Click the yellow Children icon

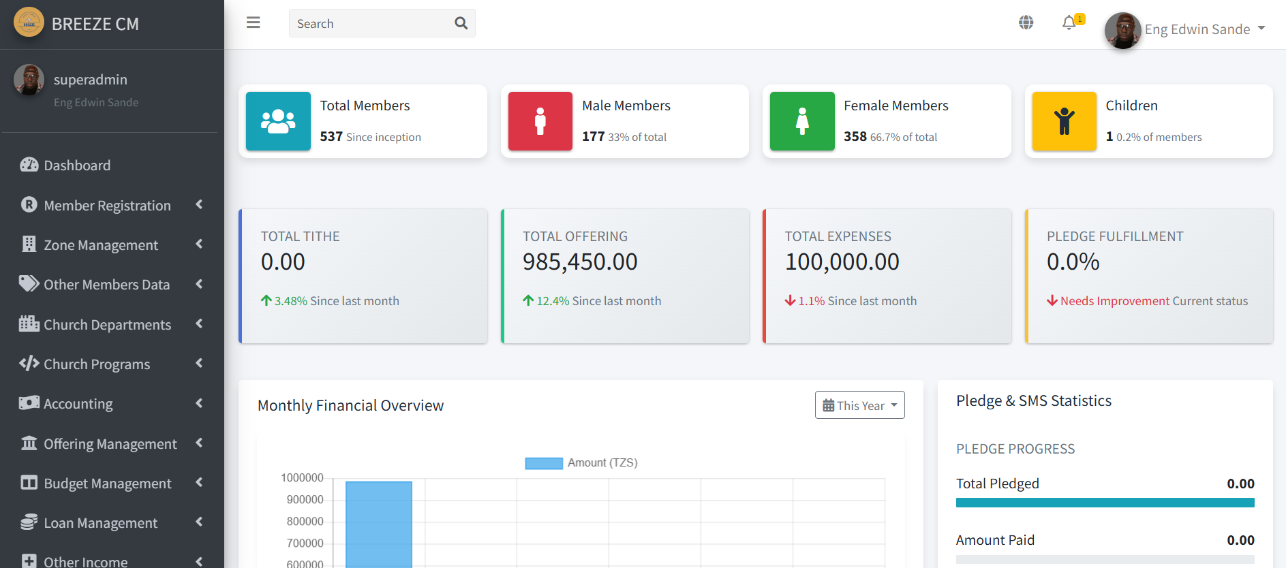pos(1064,121)
